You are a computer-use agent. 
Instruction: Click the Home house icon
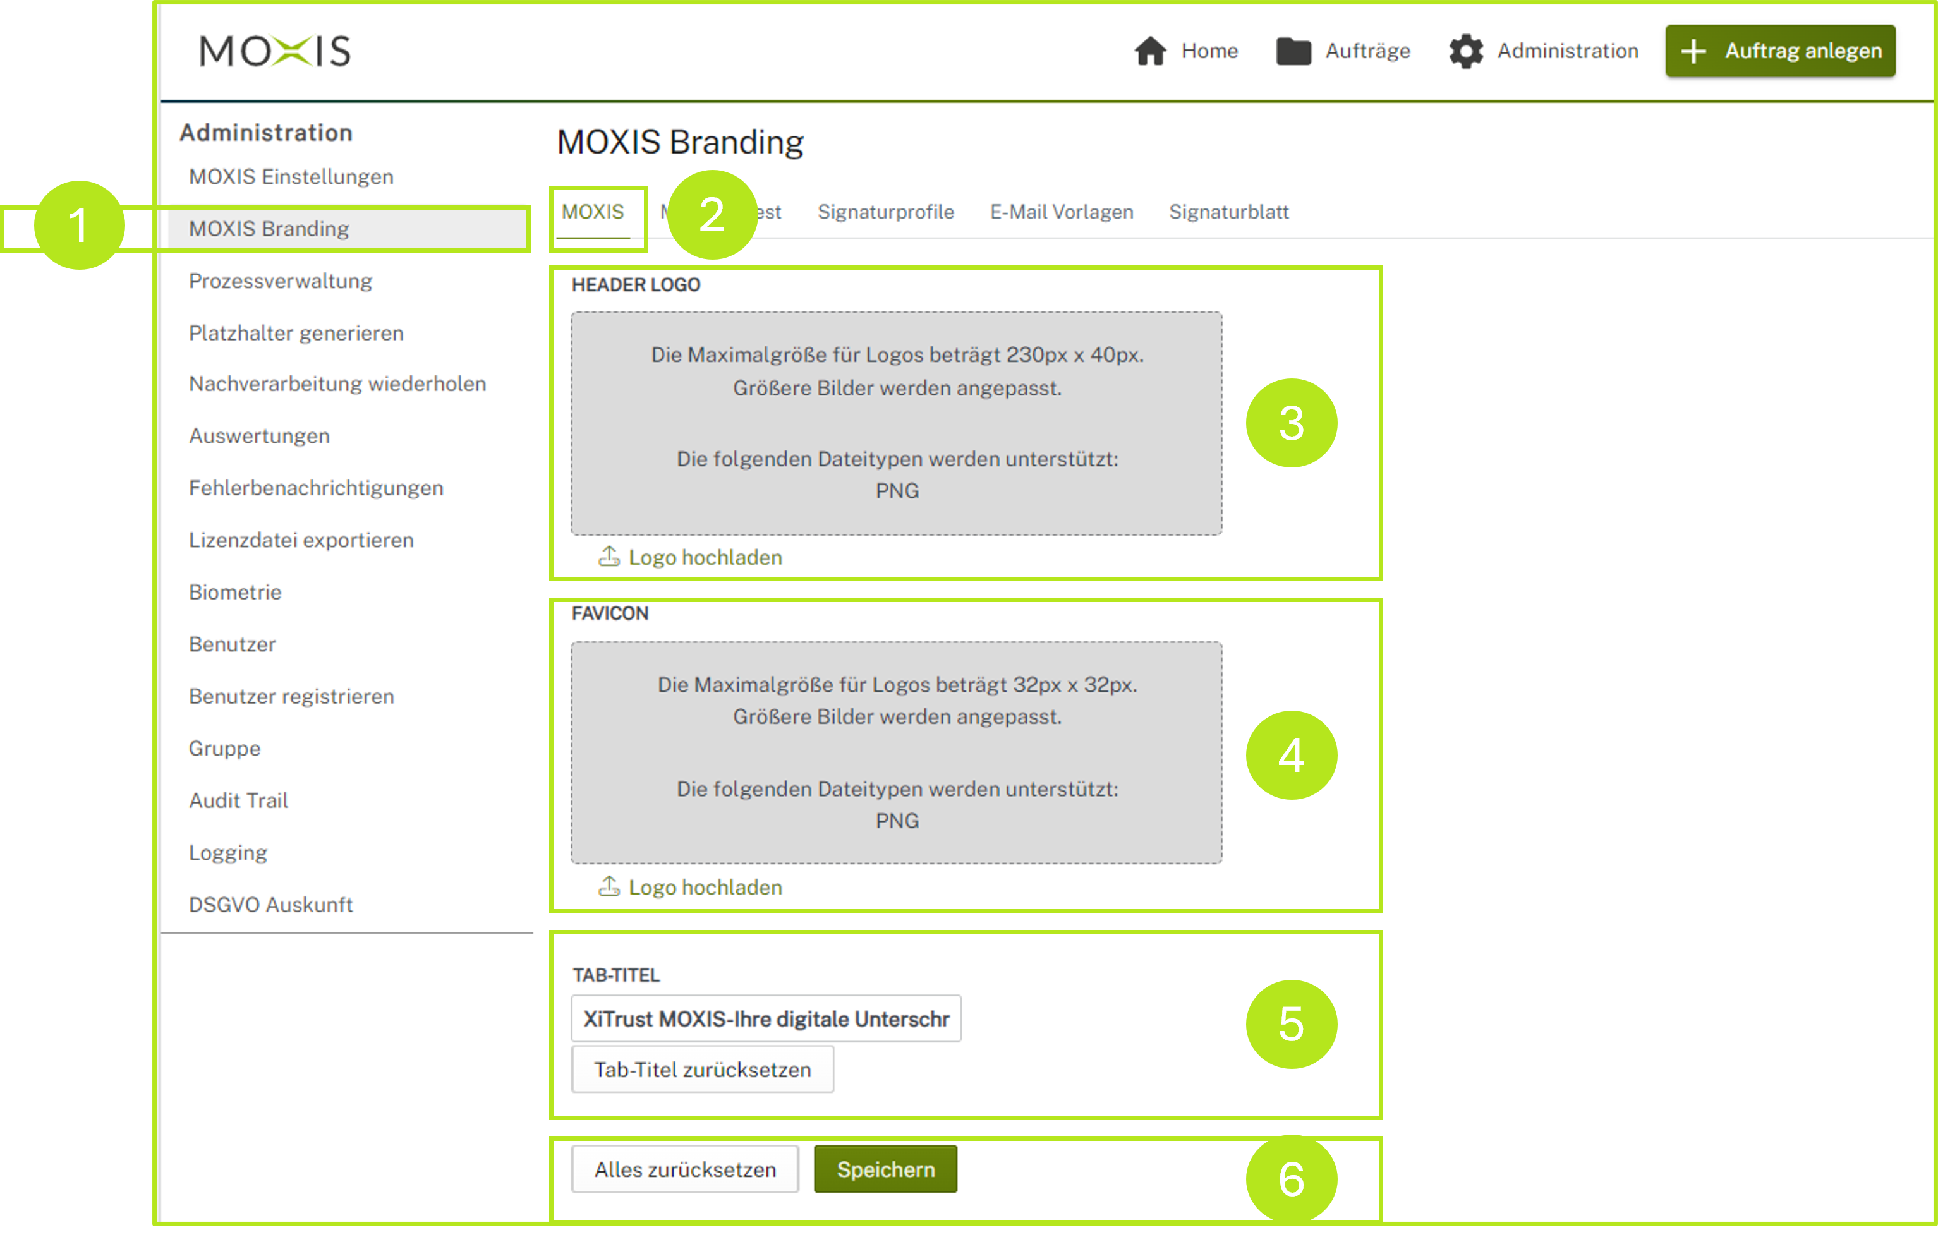point(1150,51)
